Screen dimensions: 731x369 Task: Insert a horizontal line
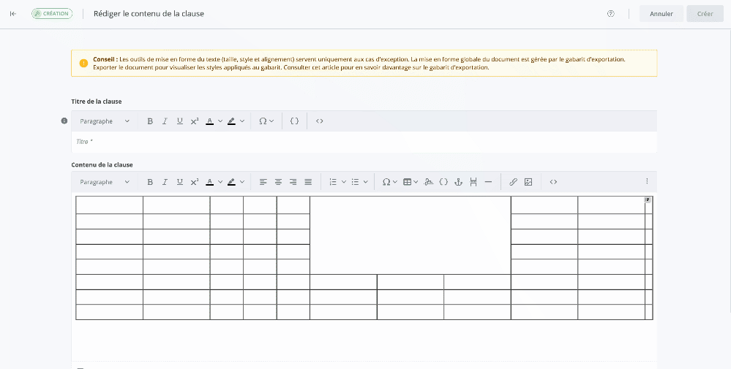point(488,182)
